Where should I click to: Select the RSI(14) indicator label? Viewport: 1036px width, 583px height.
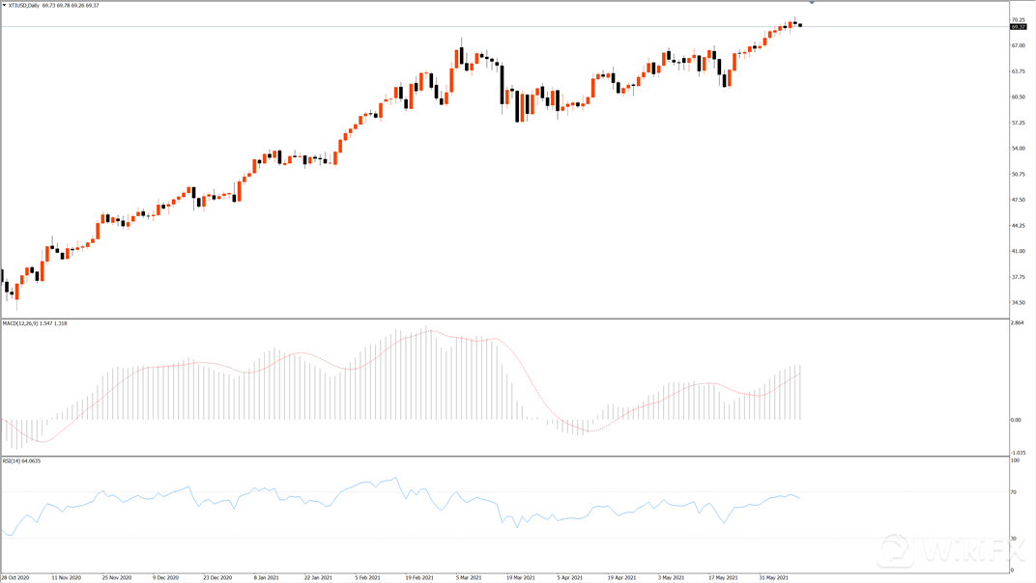tap(12, 460)
